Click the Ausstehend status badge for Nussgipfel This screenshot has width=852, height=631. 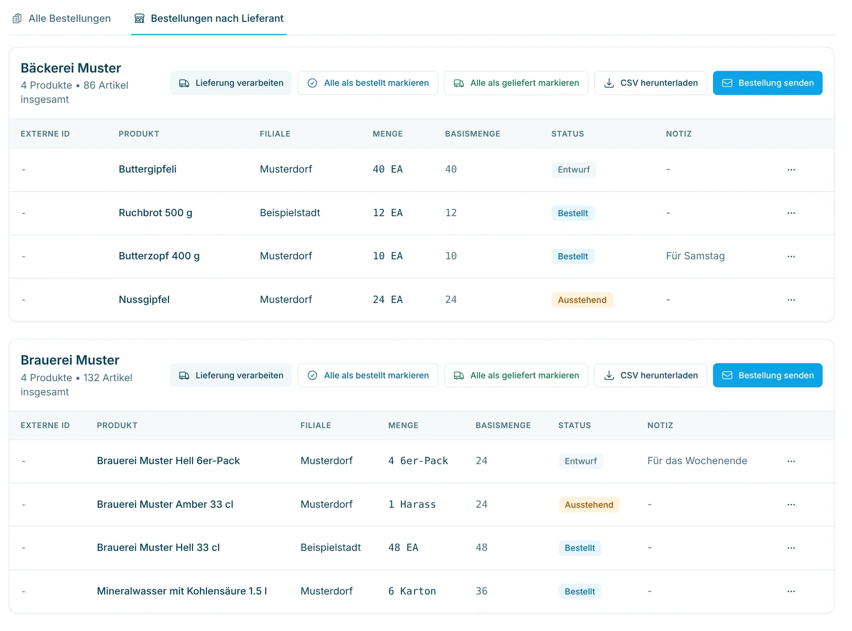tap(582, 300)
